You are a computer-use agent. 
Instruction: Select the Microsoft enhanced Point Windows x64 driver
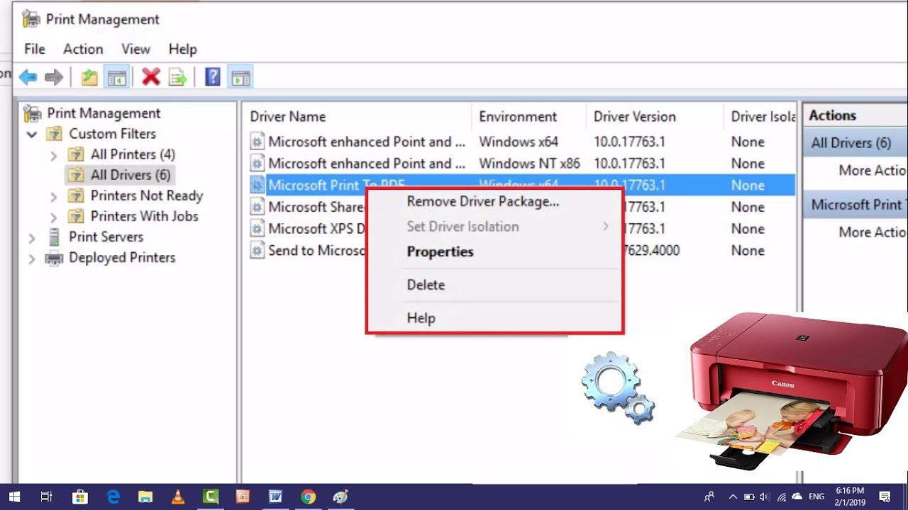point(521,142)
